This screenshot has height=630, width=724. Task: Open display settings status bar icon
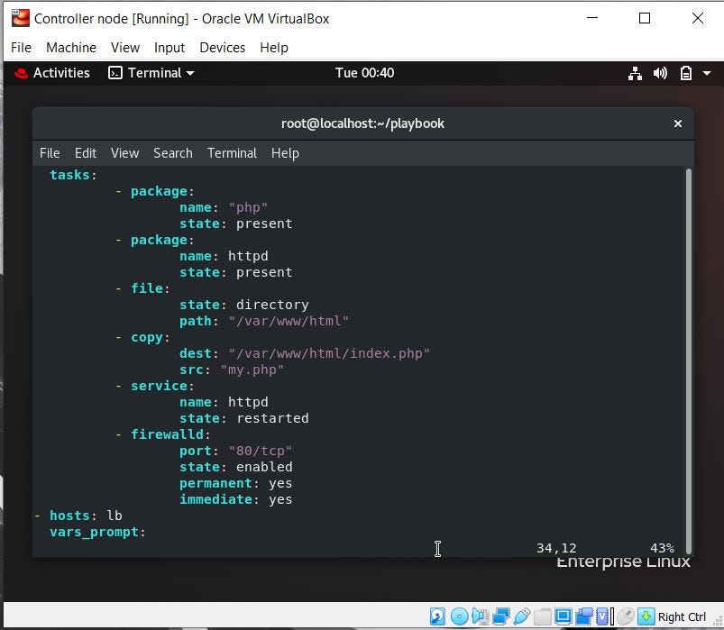(x=564, y=616)
